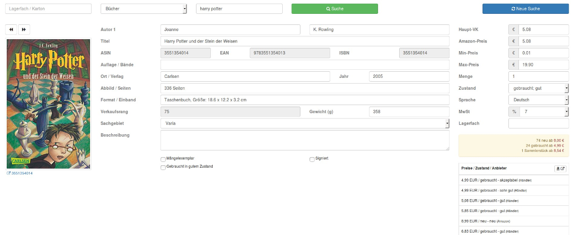Click the EAN field 9783551354013
Image resolution: width=575 pixels, height=235 pixels.
[x=290, y=53]
